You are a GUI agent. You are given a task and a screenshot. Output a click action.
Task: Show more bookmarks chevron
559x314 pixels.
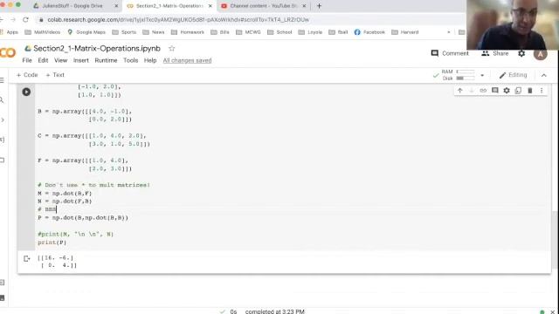tap(448, 32)
